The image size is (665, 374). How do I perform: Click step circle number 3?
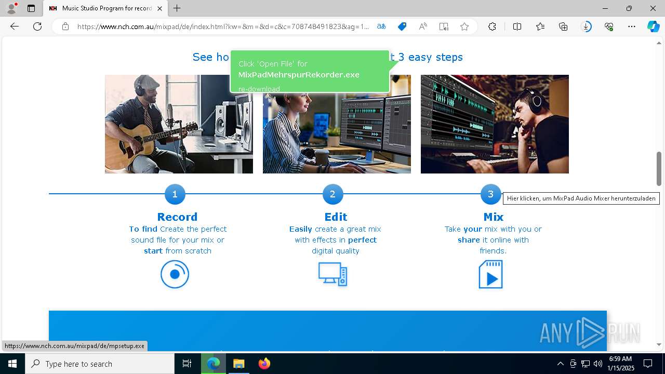(x=490, y=194)
